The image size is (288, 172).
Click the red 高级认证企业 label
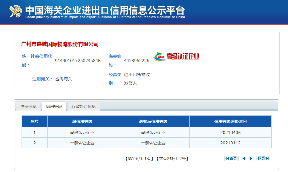click(x=183, y=56)
